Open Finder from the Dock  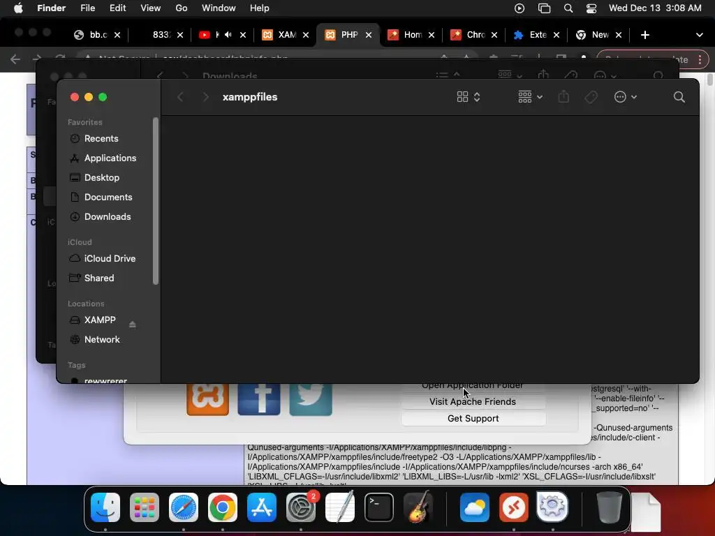(x=105, y=507)
